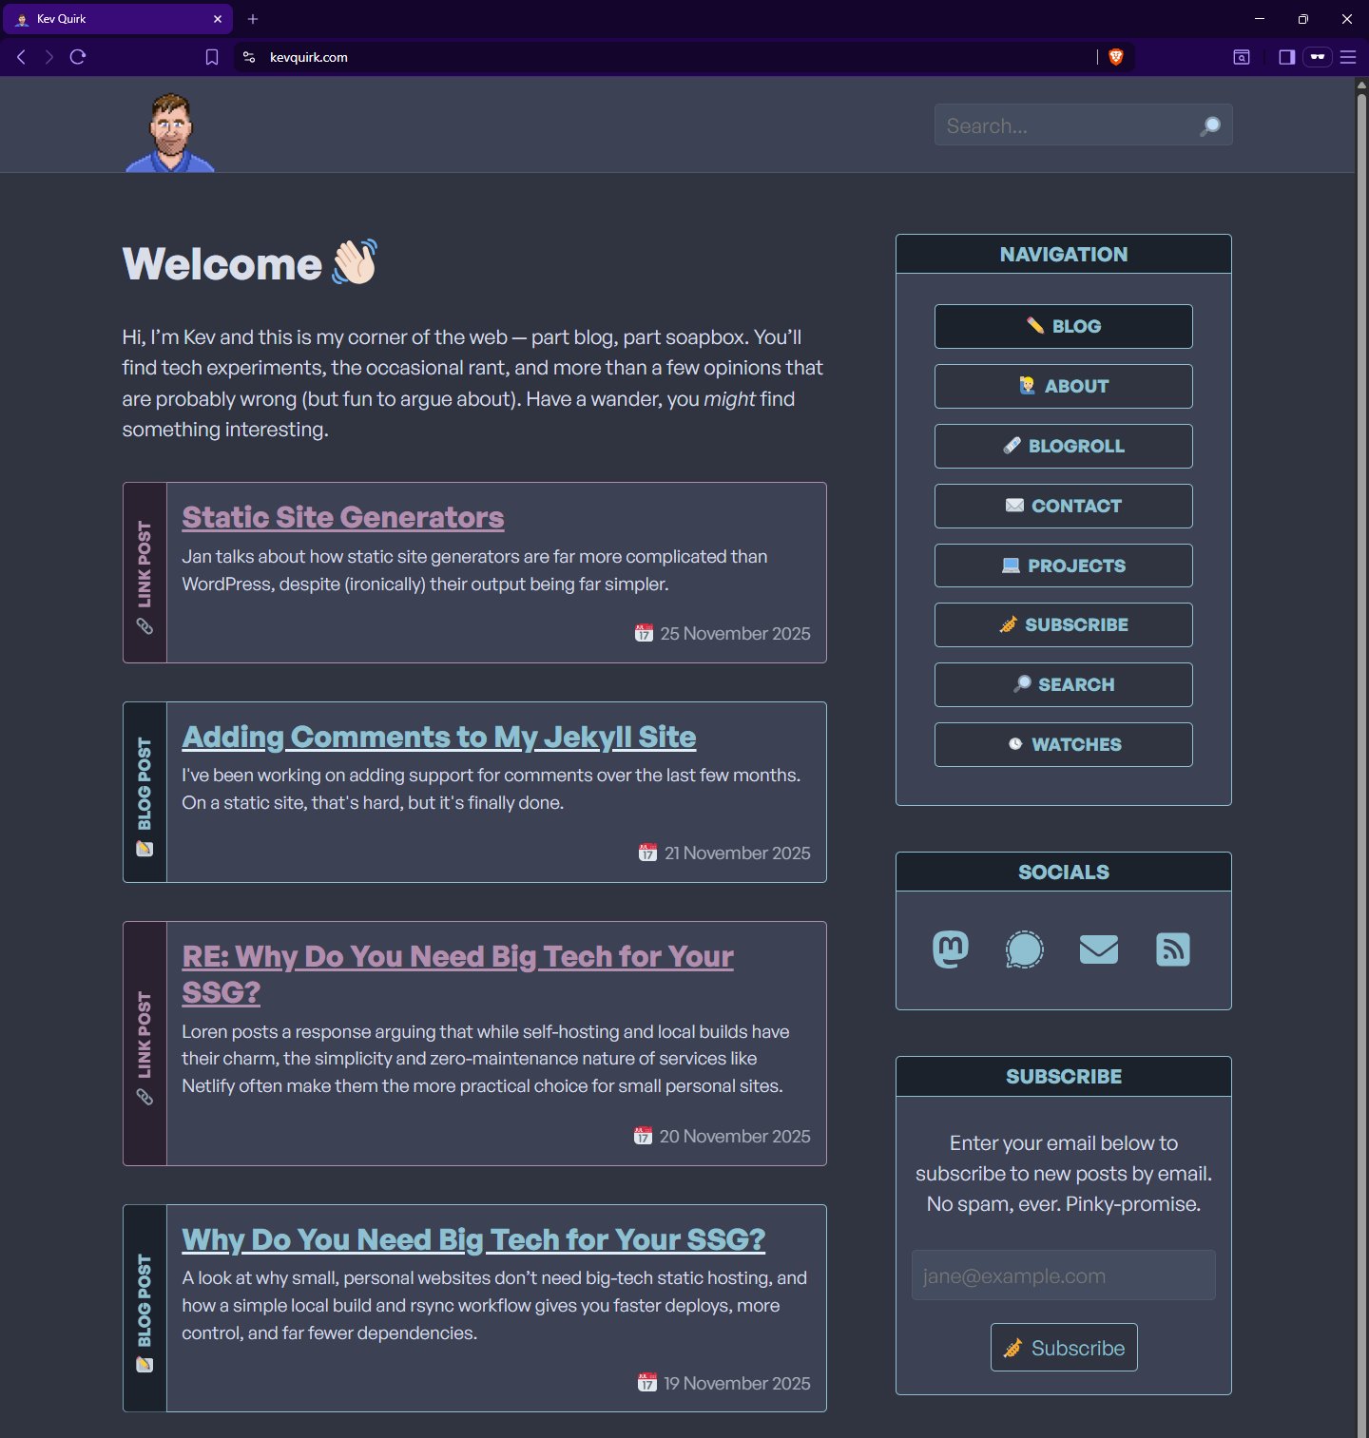Click the summary starting 'Jan talks about how static'
The image size is (1369, 1438).
pyautogui.click(x=474, y=570)
